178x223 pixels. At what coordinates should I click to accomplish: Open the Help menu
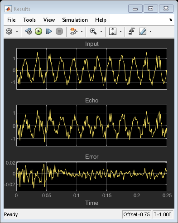[x=101, y=20]
